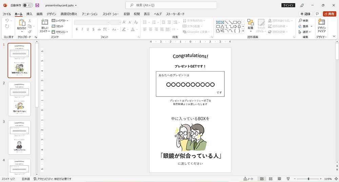339x182 pixels.
Task: Toggle Bold formatting
Action: click(77, 29)
